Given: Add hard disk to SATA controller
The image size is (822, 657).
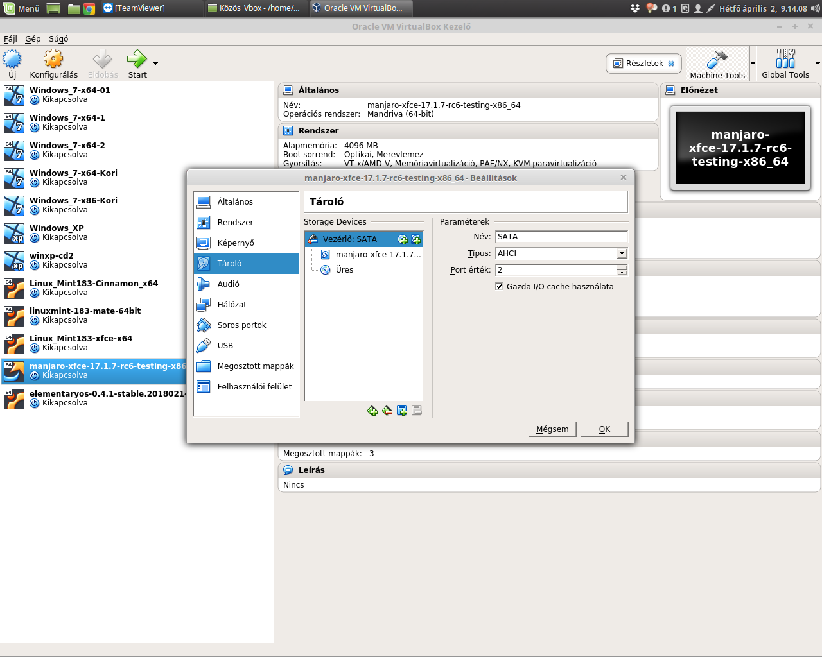Looking at the screenshot, I should coord(416,239).
